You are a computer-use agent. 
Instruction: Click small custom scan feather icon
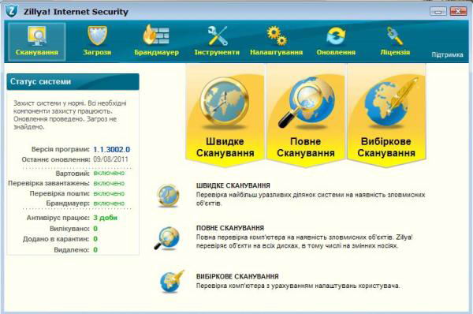click(172, 282)
